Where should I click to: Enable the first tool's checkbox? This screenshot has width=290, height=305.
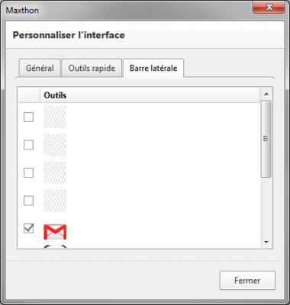[x=28, y=117]
